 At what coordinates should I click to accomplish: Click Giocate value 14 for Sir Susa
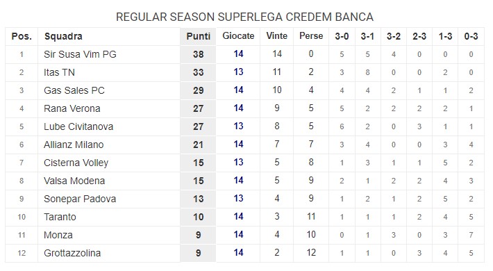point(238,54)
